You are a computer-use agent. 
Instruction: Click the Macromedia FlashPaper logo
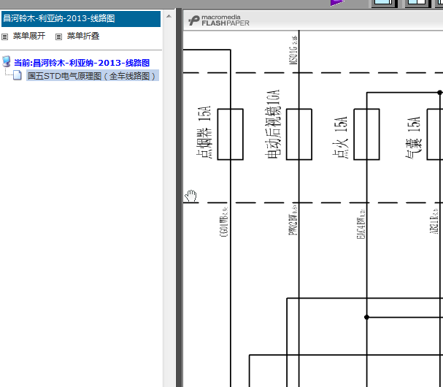click(x=219, y=20)
